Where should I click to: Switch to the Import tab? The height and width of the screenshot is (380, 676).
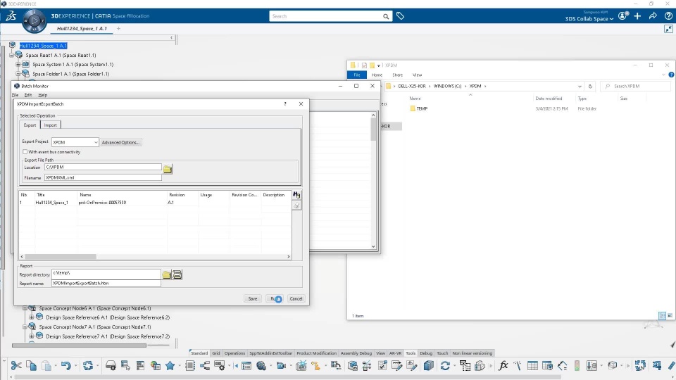tap(51, 125)
